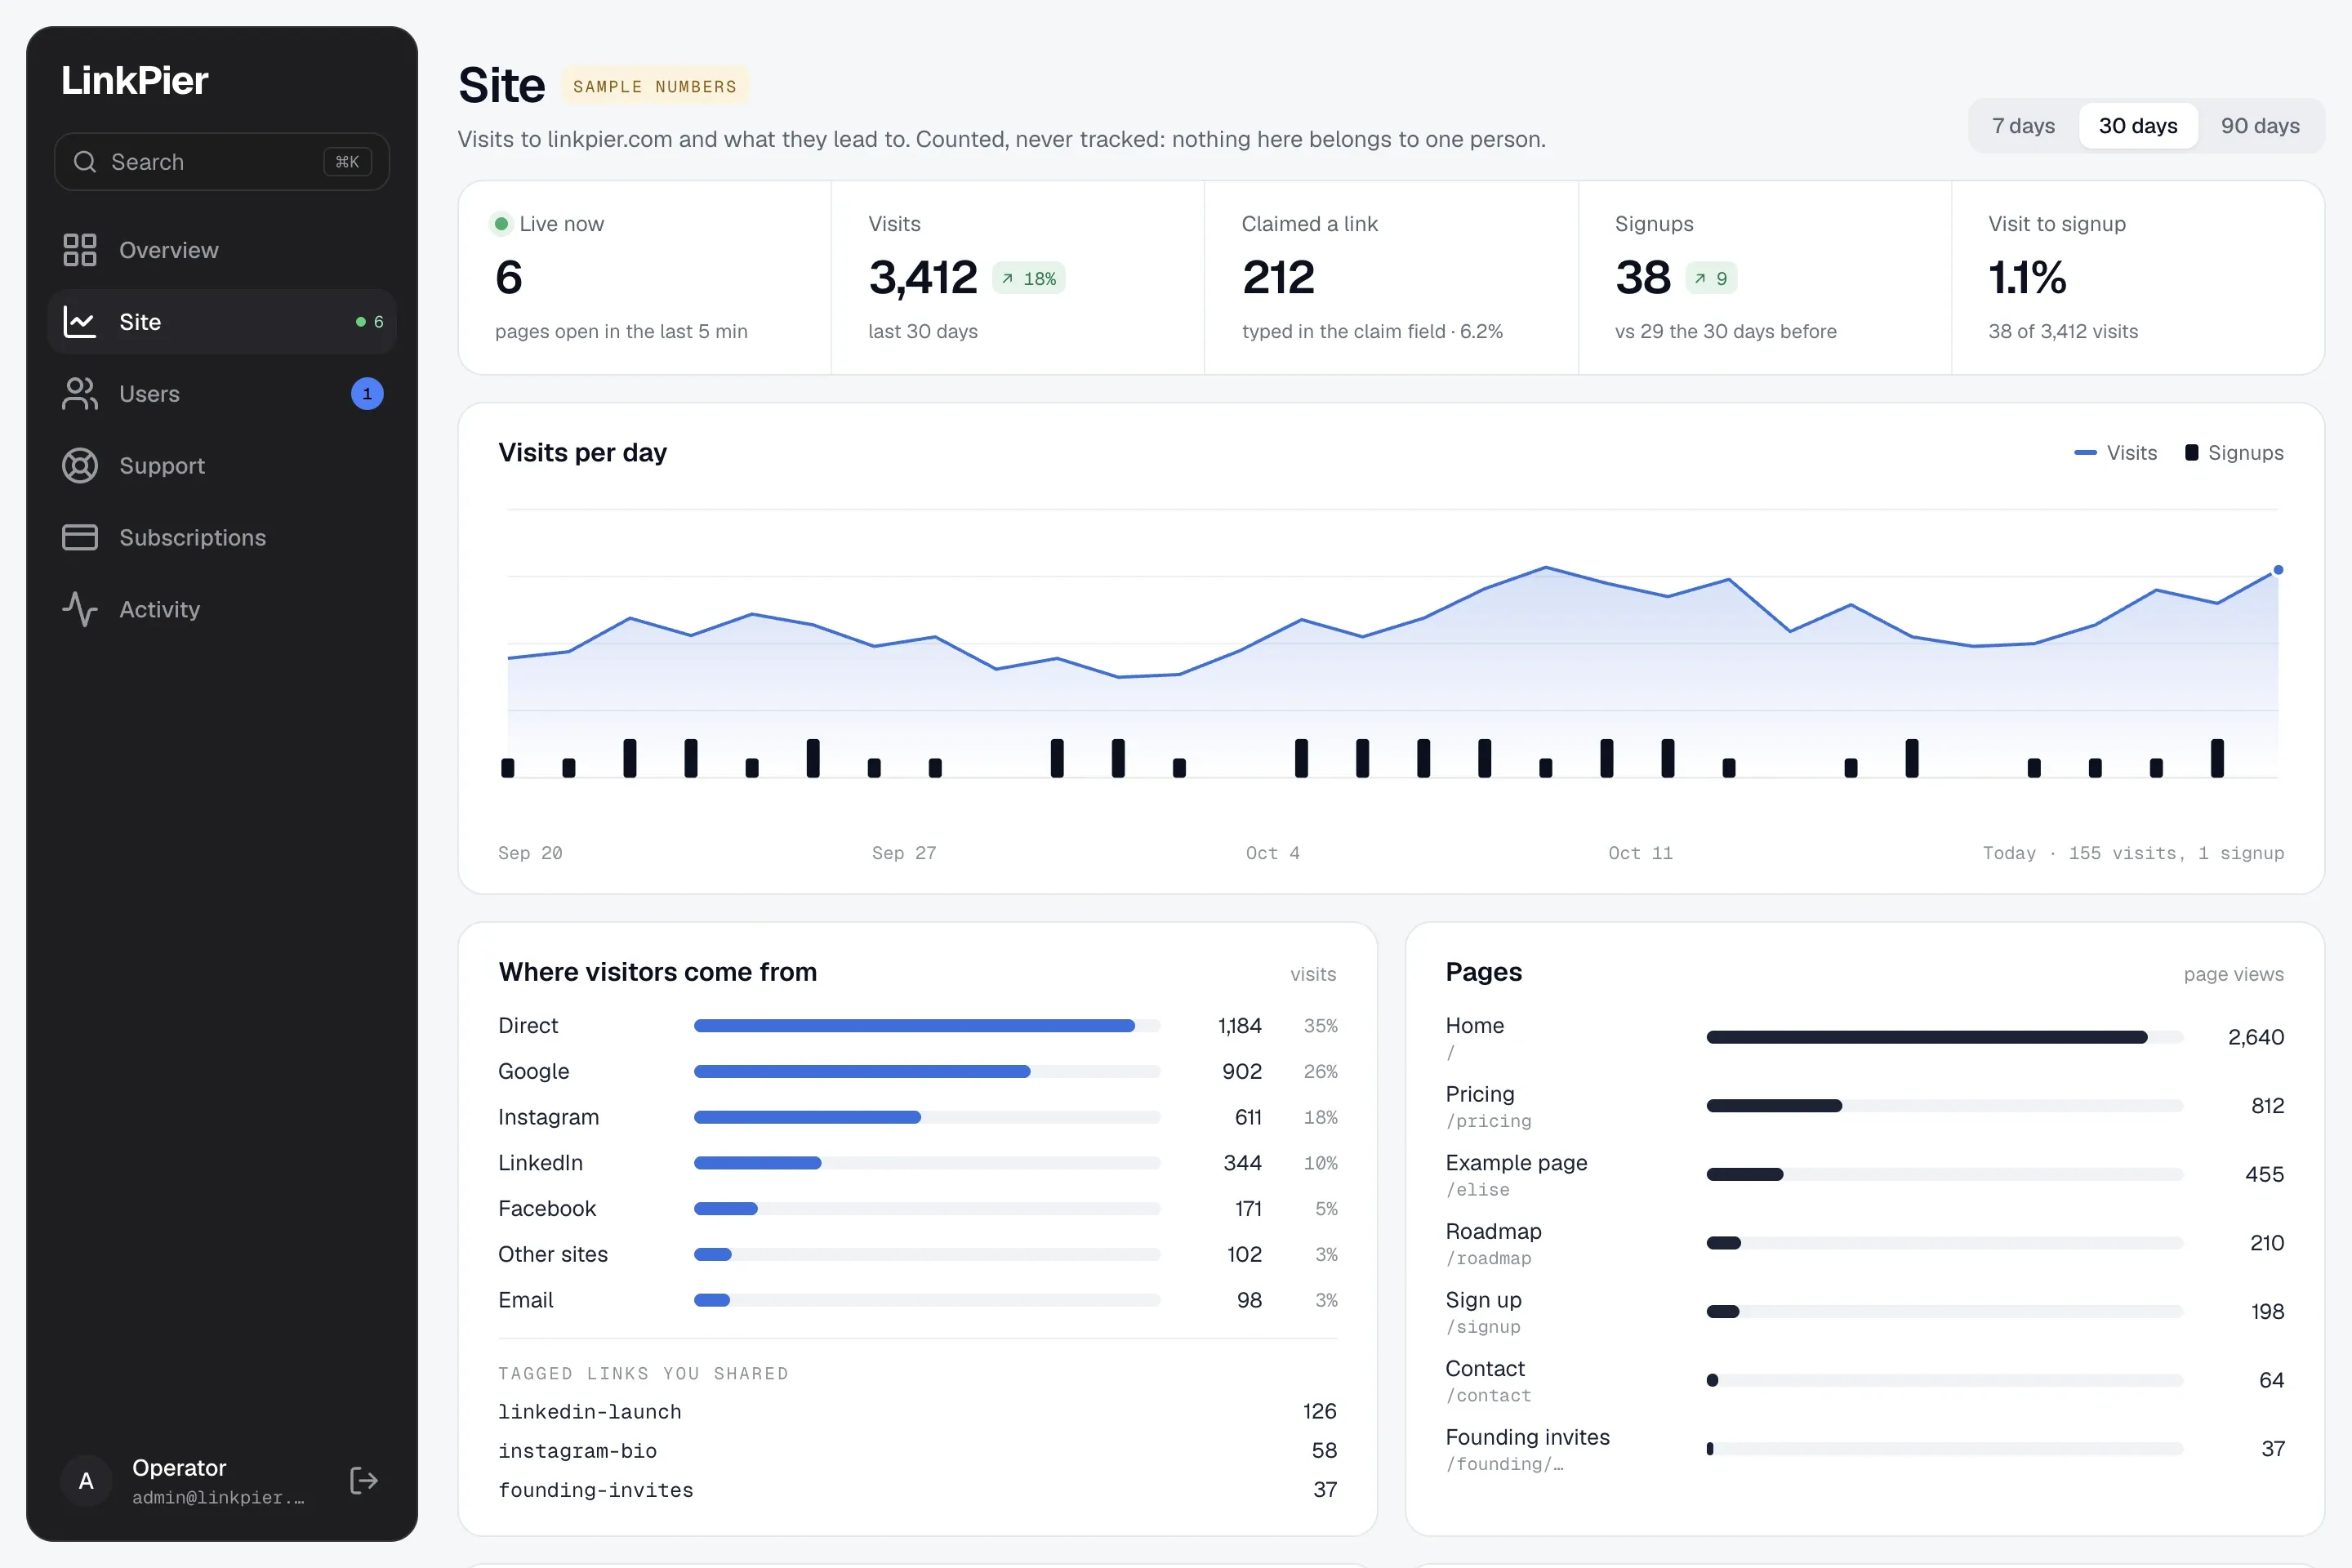Click the Signups up-arrow 9 badge
2352x1568 pixels.
point(1711,279)
